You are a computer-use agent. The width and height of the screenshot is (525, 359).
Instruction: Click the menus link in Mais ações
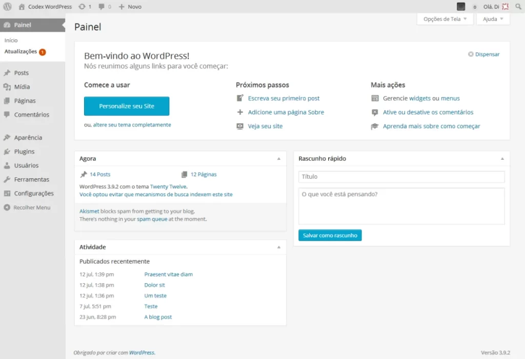(x=450, y=98)
